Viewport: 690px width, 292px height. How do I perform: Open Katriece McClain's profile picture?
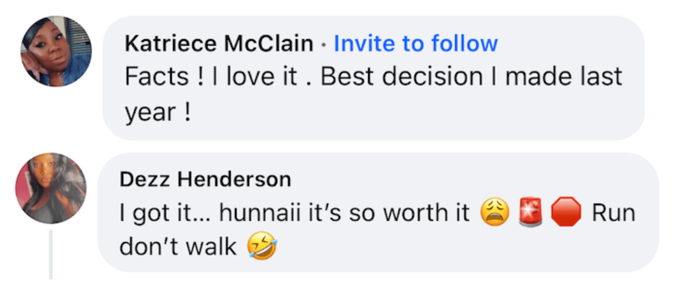(56, 52)
